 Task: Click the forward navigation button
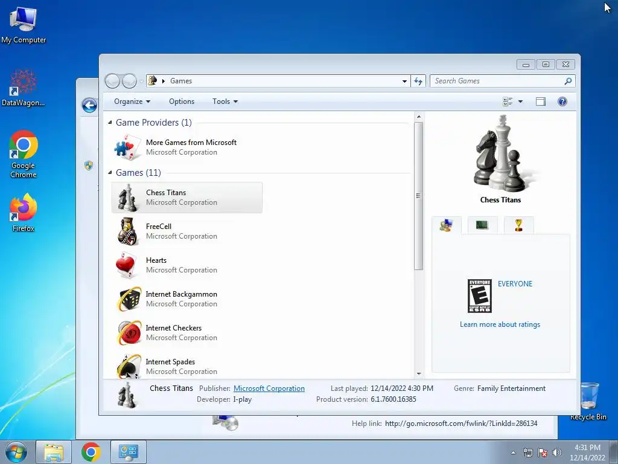pyautogui.click(x=129, y=81)
